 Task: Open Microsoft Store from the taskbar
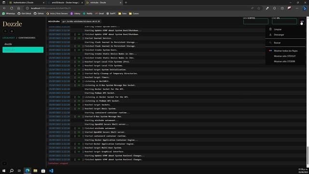pos(43,171)
